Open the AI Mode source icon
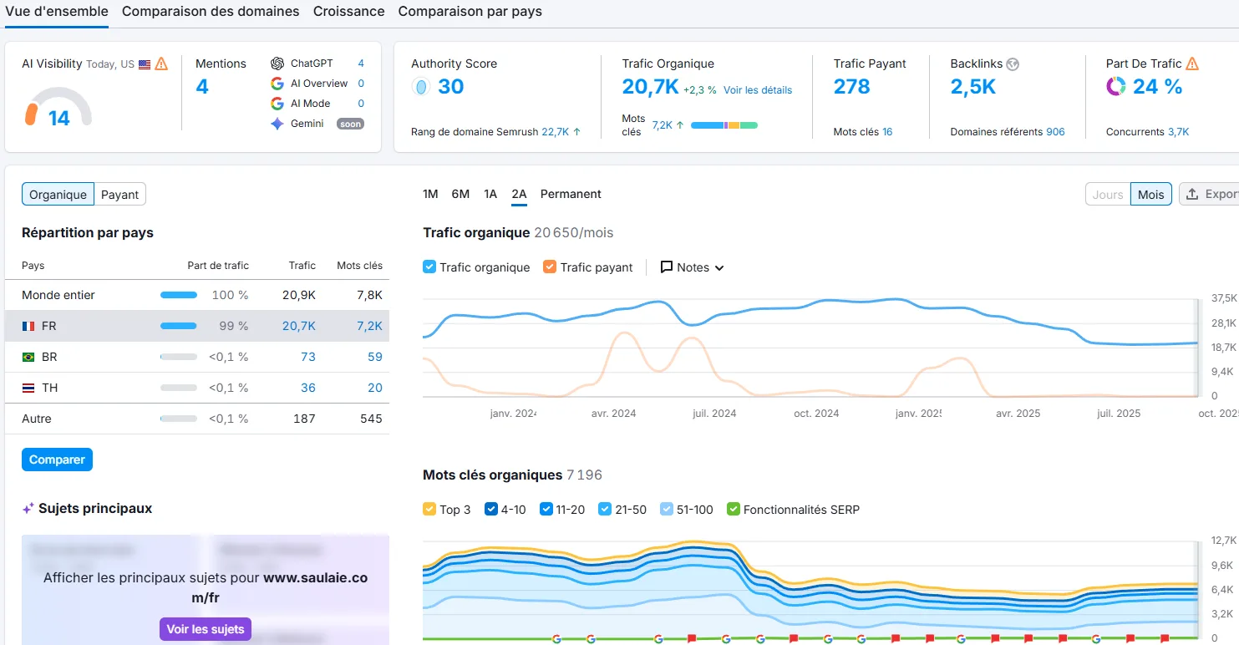This screenshot has width=1239, height=645. pyautogui.click(x=277, y=103)
